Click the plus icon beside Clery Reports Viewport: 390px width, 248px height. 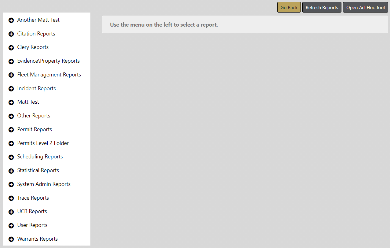click(x=11, y=48)
